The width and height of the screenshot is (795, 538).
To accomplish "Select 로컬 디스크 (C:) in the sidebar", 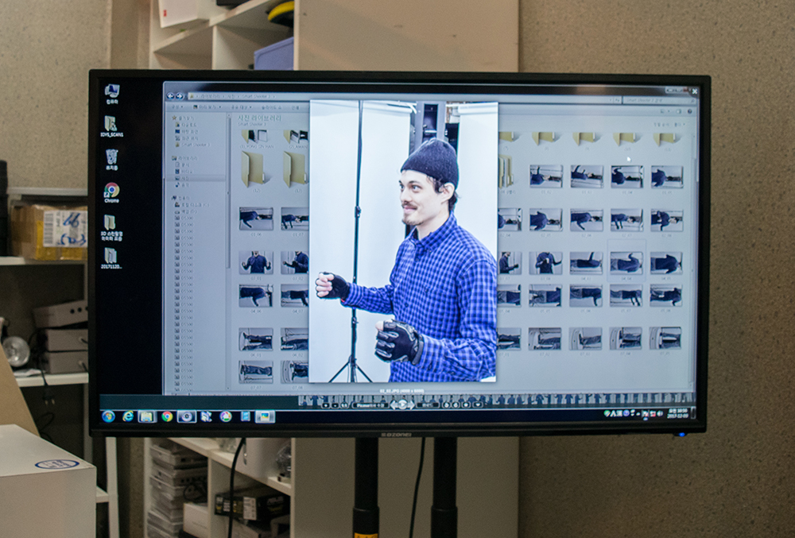I will [192, 205].
